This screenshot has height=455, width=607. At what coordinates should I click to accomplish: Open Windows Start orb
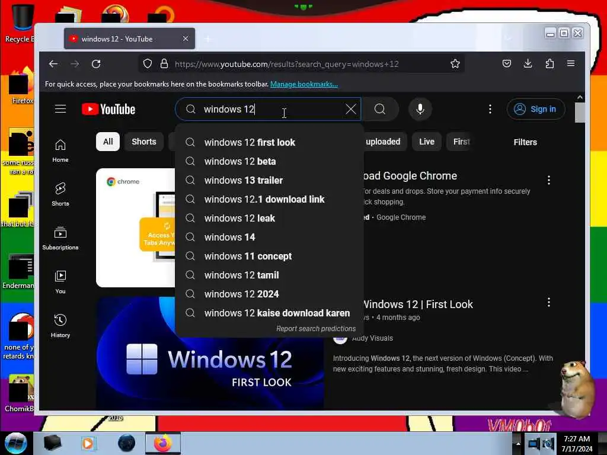[x=16, y=443]
